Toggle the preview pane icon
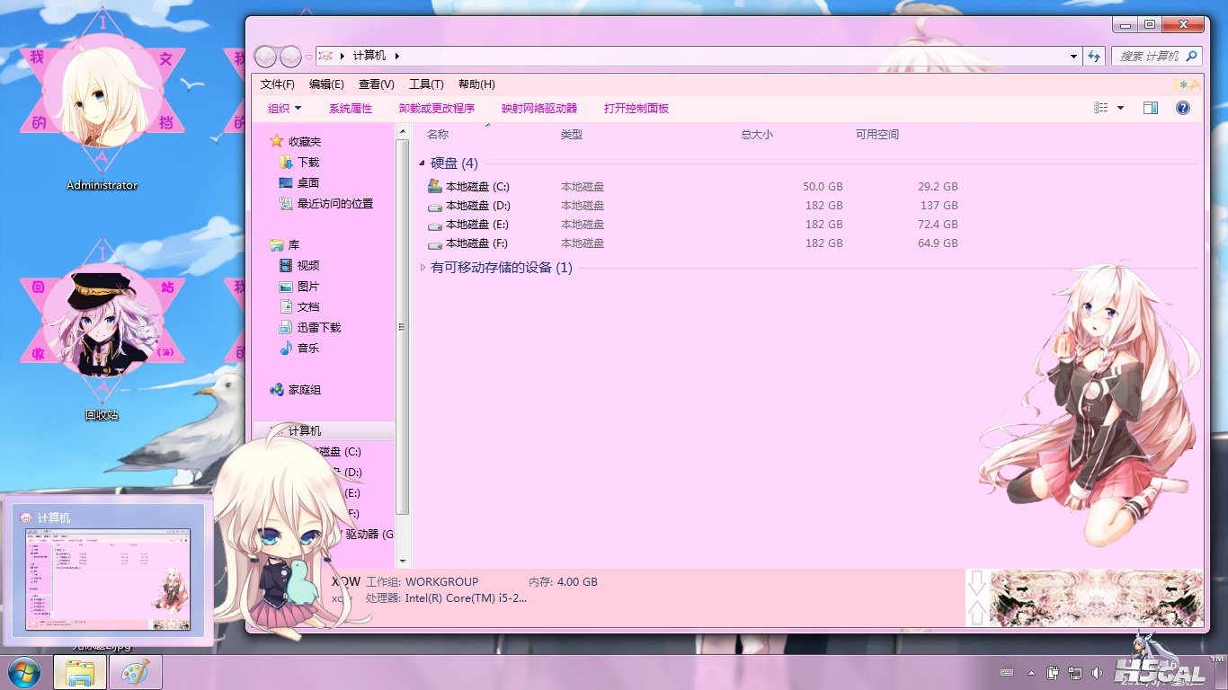 (x=1151, y=108)
